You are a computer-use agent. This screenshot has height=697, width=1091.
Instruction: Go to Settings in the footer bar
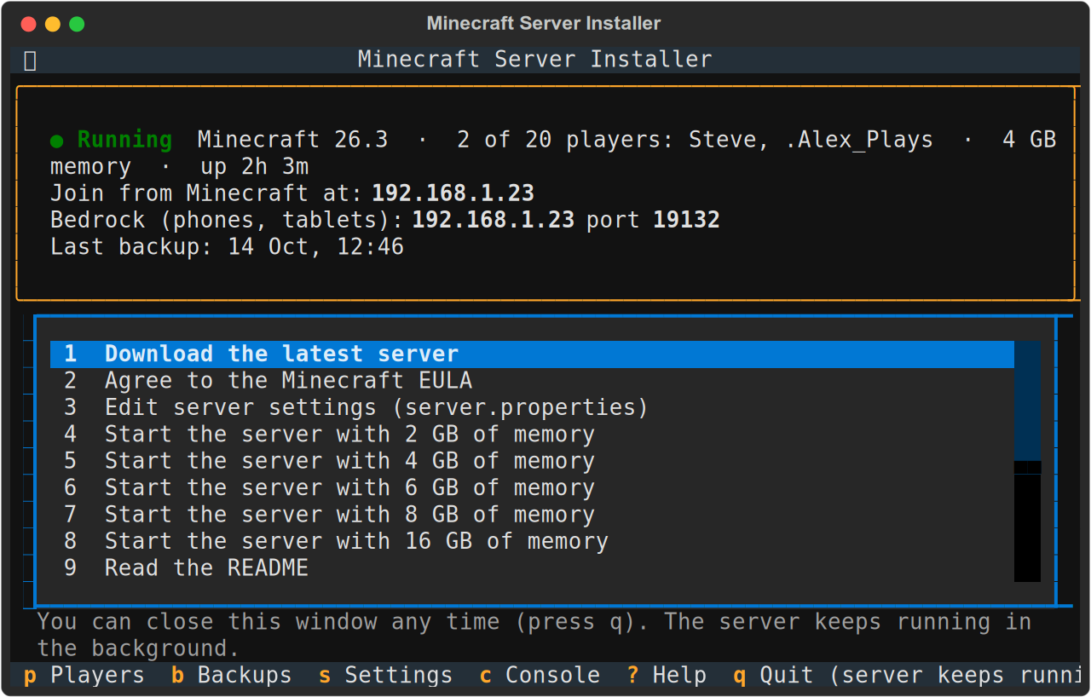click(385, 676)
